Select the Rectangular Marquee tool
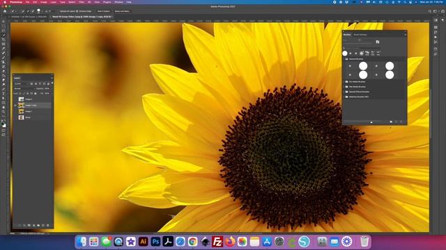The width and height of the screenshot is (446, 250). 3,26
